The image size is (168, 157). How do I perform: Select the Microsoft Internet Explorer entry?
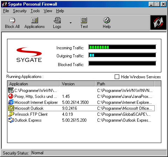tap(36, 102)
